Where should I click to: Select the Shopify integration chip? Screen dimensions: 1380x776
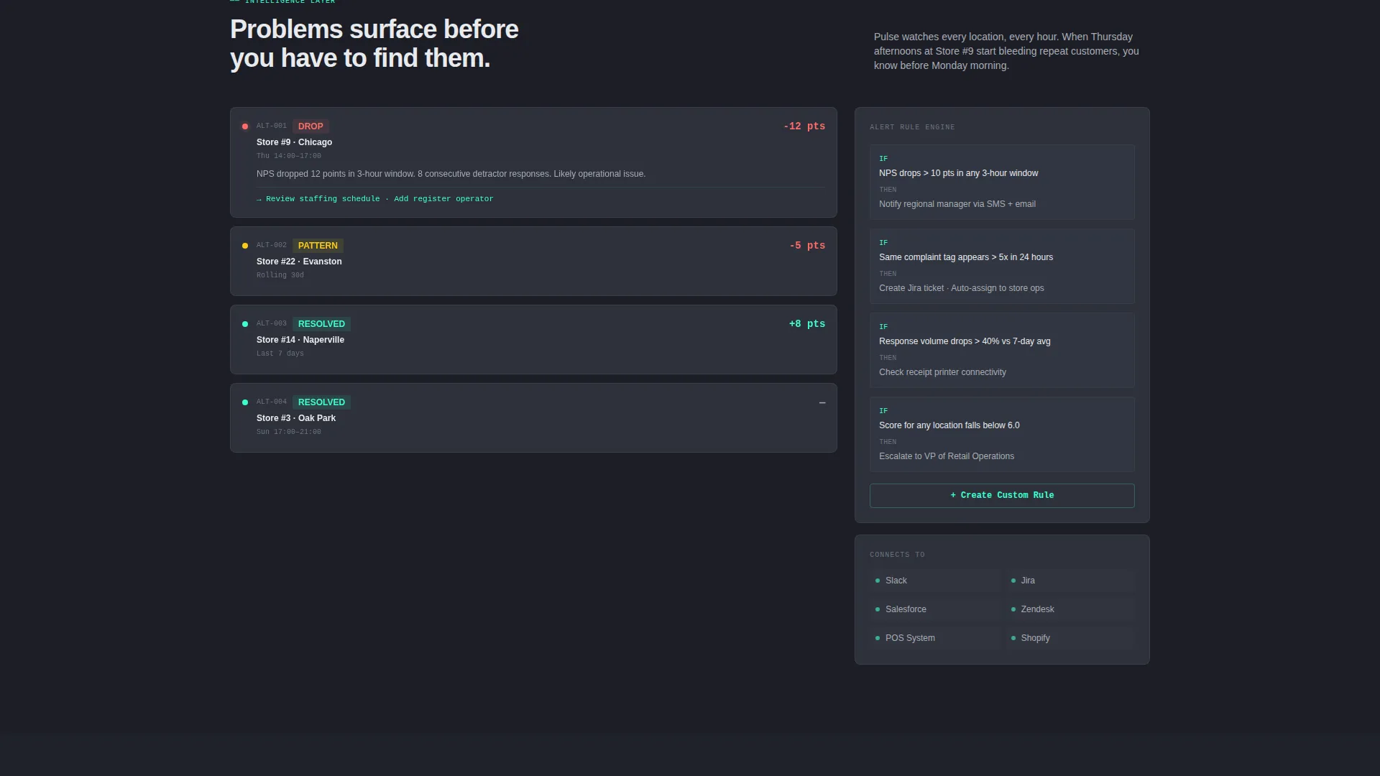coord(1070,638)
